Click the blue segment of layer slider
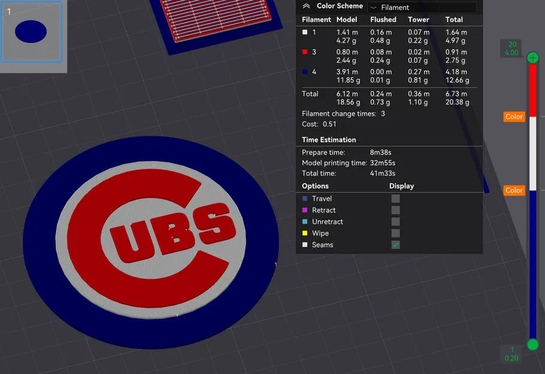This screenshot has height=374, width=545. click(x=533, y=264)
